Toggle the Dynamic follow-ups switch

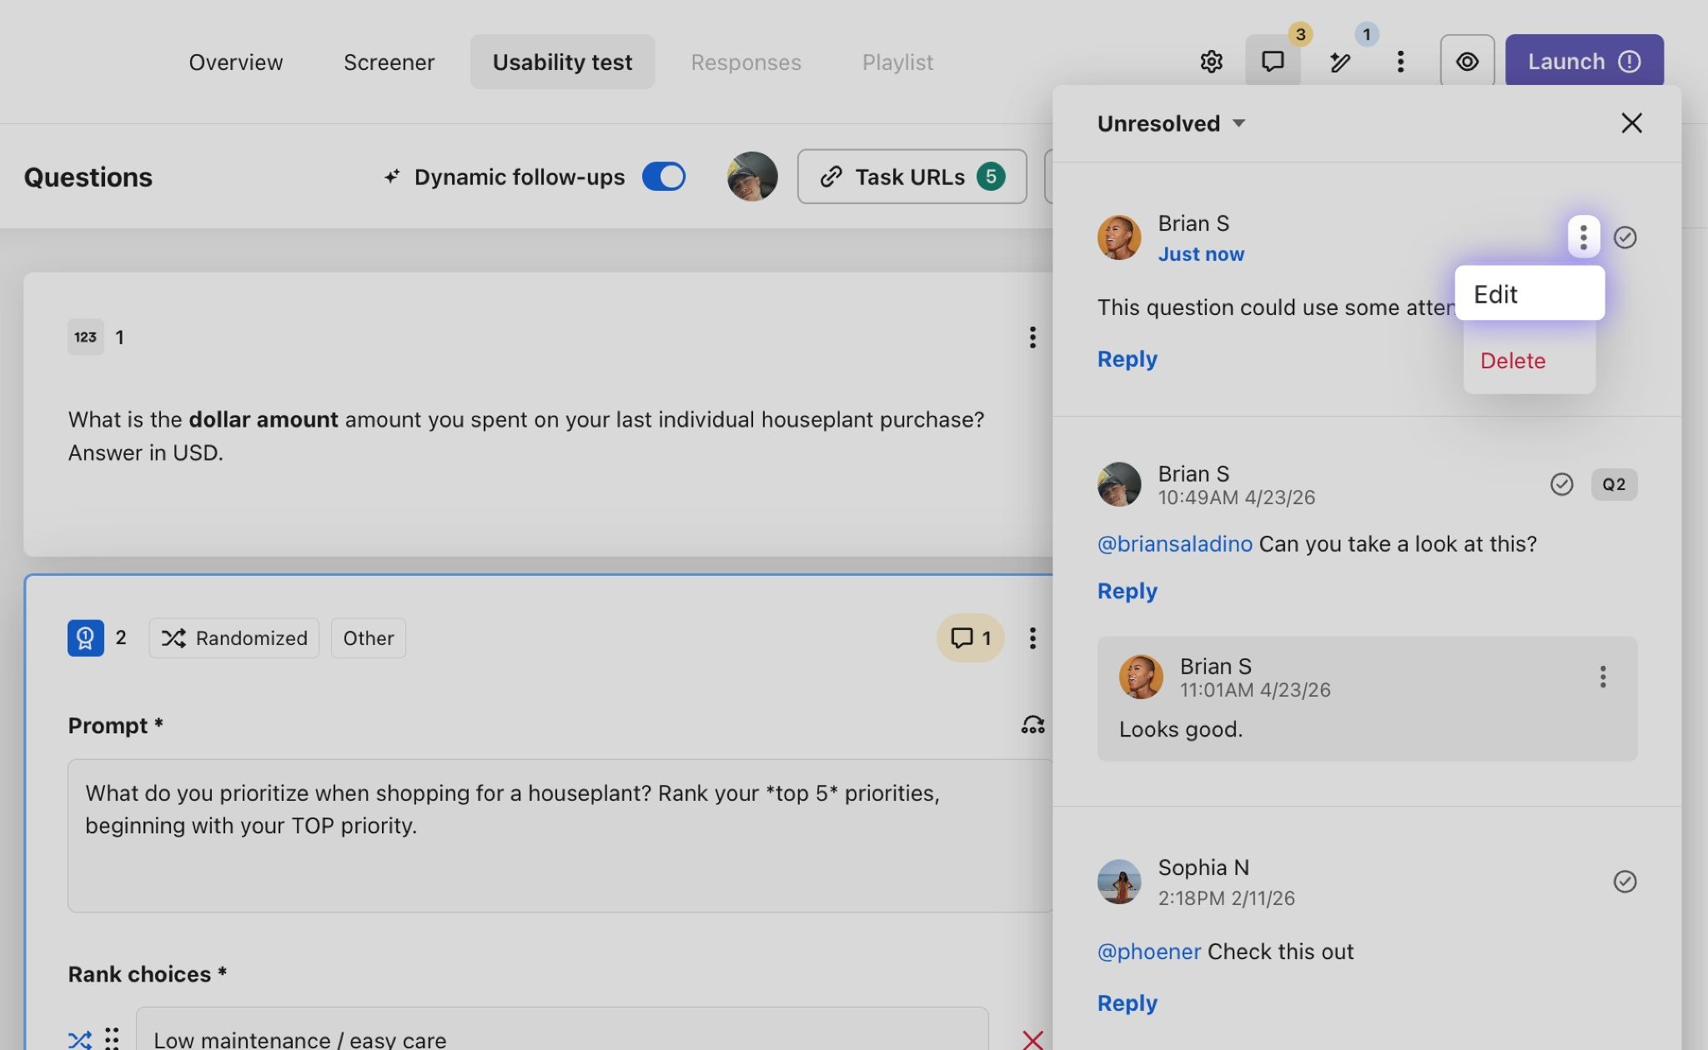click(x=664, y=177)
